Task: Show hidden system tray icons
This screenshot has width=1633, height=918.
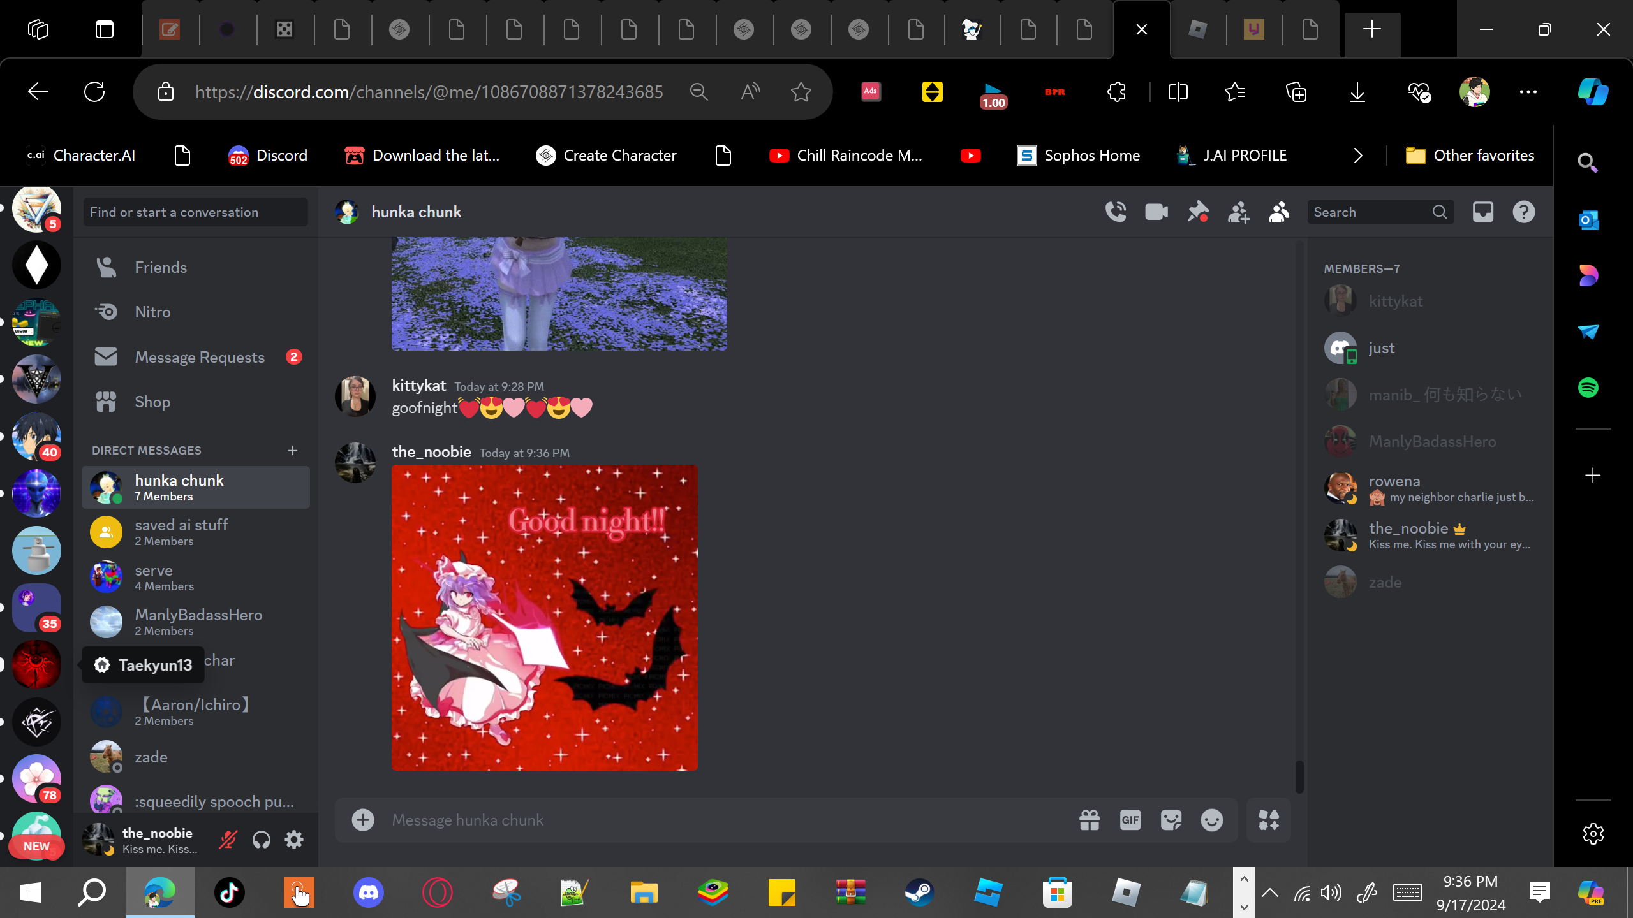Action: click(x=1270, y=892)
